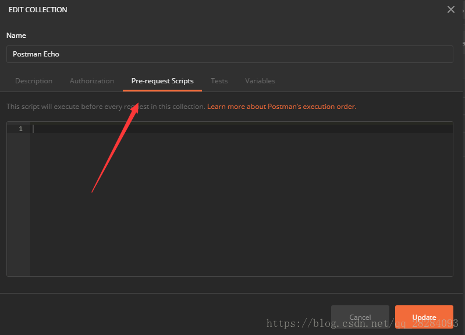The height and width of the screenshot is (335, 465).
Task: Cancel editing the collection
Action: (x=360, y=316)
